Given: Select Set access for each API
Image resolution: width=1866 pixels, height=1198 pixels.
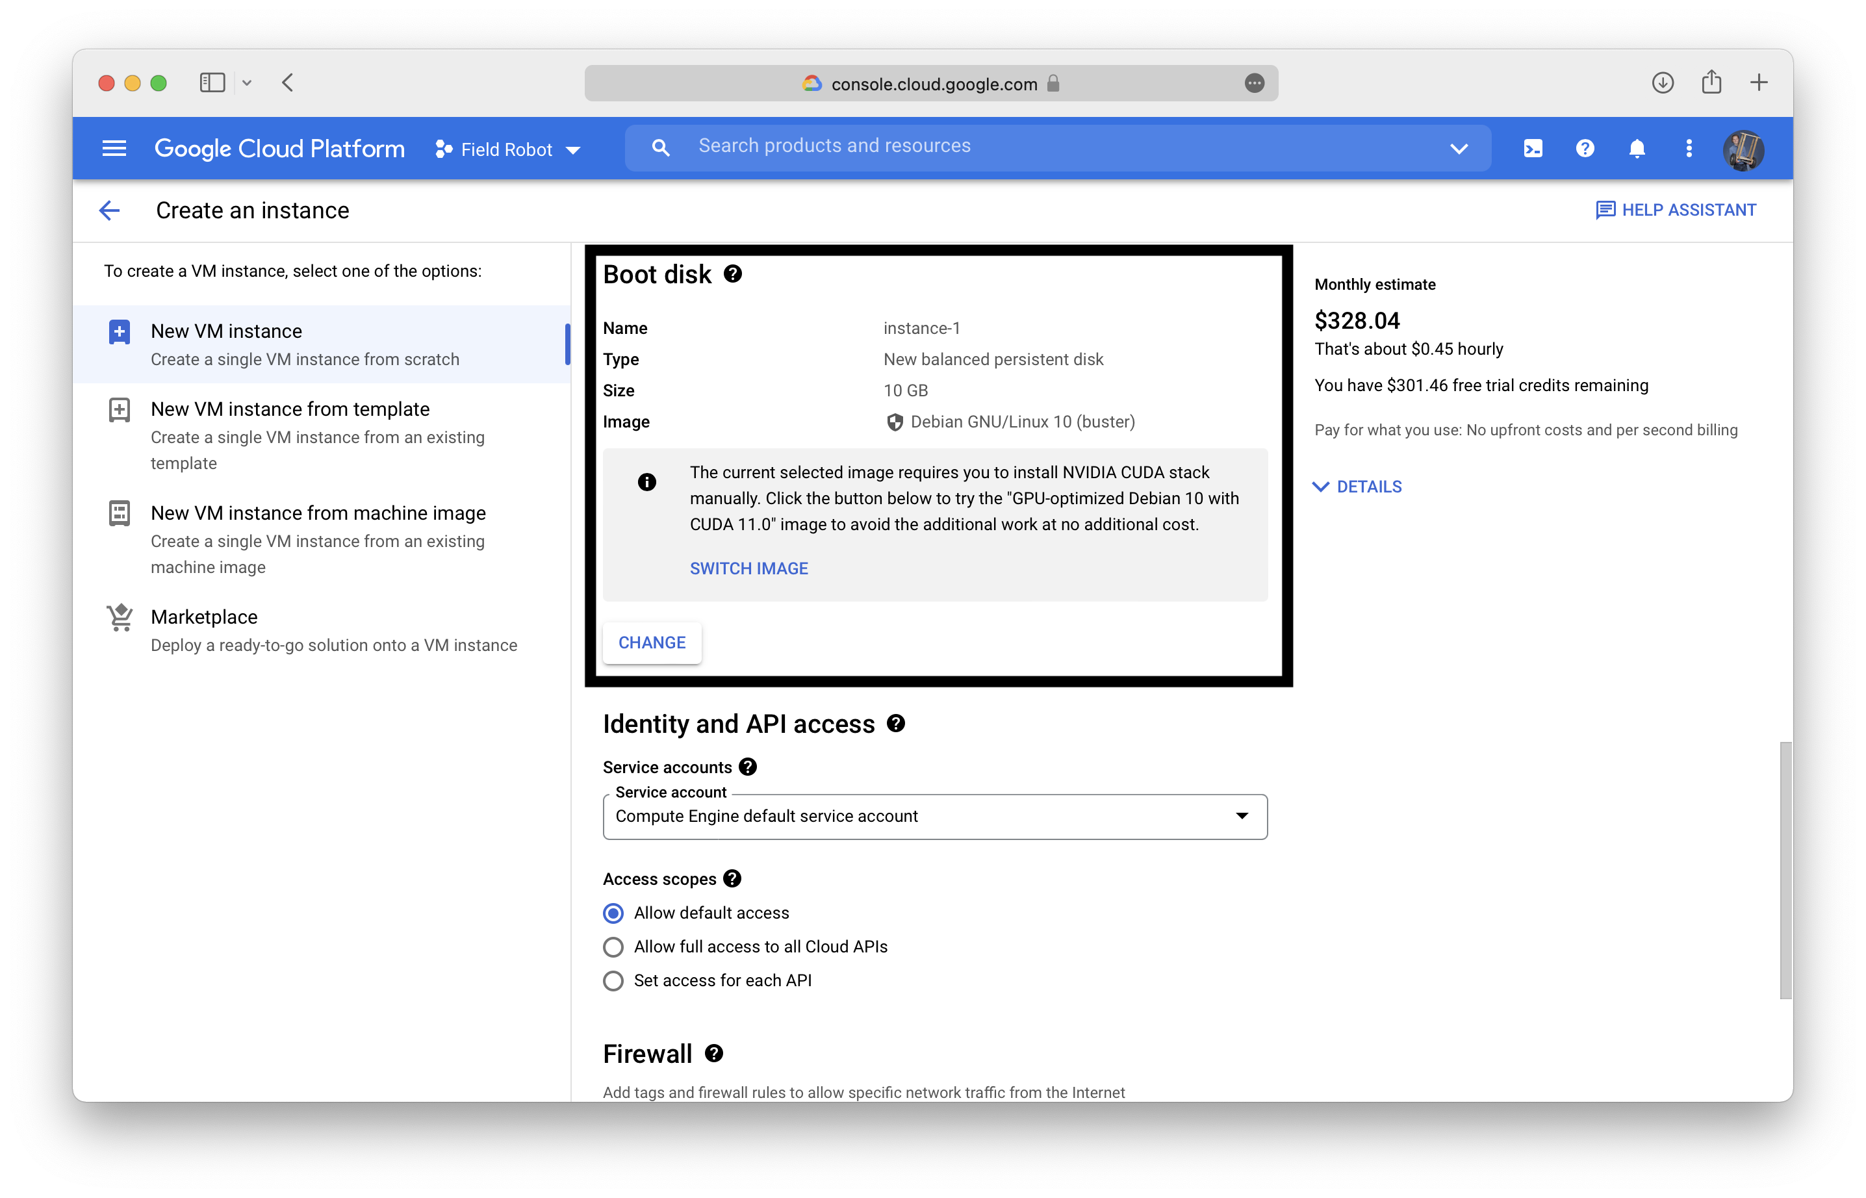Looking at the screenshot, I should [613, 981].
